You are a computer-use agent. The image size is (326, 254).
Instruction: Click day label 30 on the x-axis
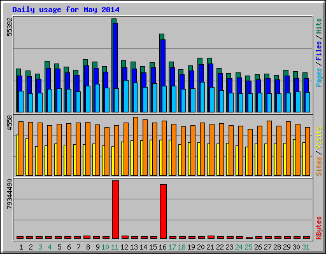click(296, 247)
